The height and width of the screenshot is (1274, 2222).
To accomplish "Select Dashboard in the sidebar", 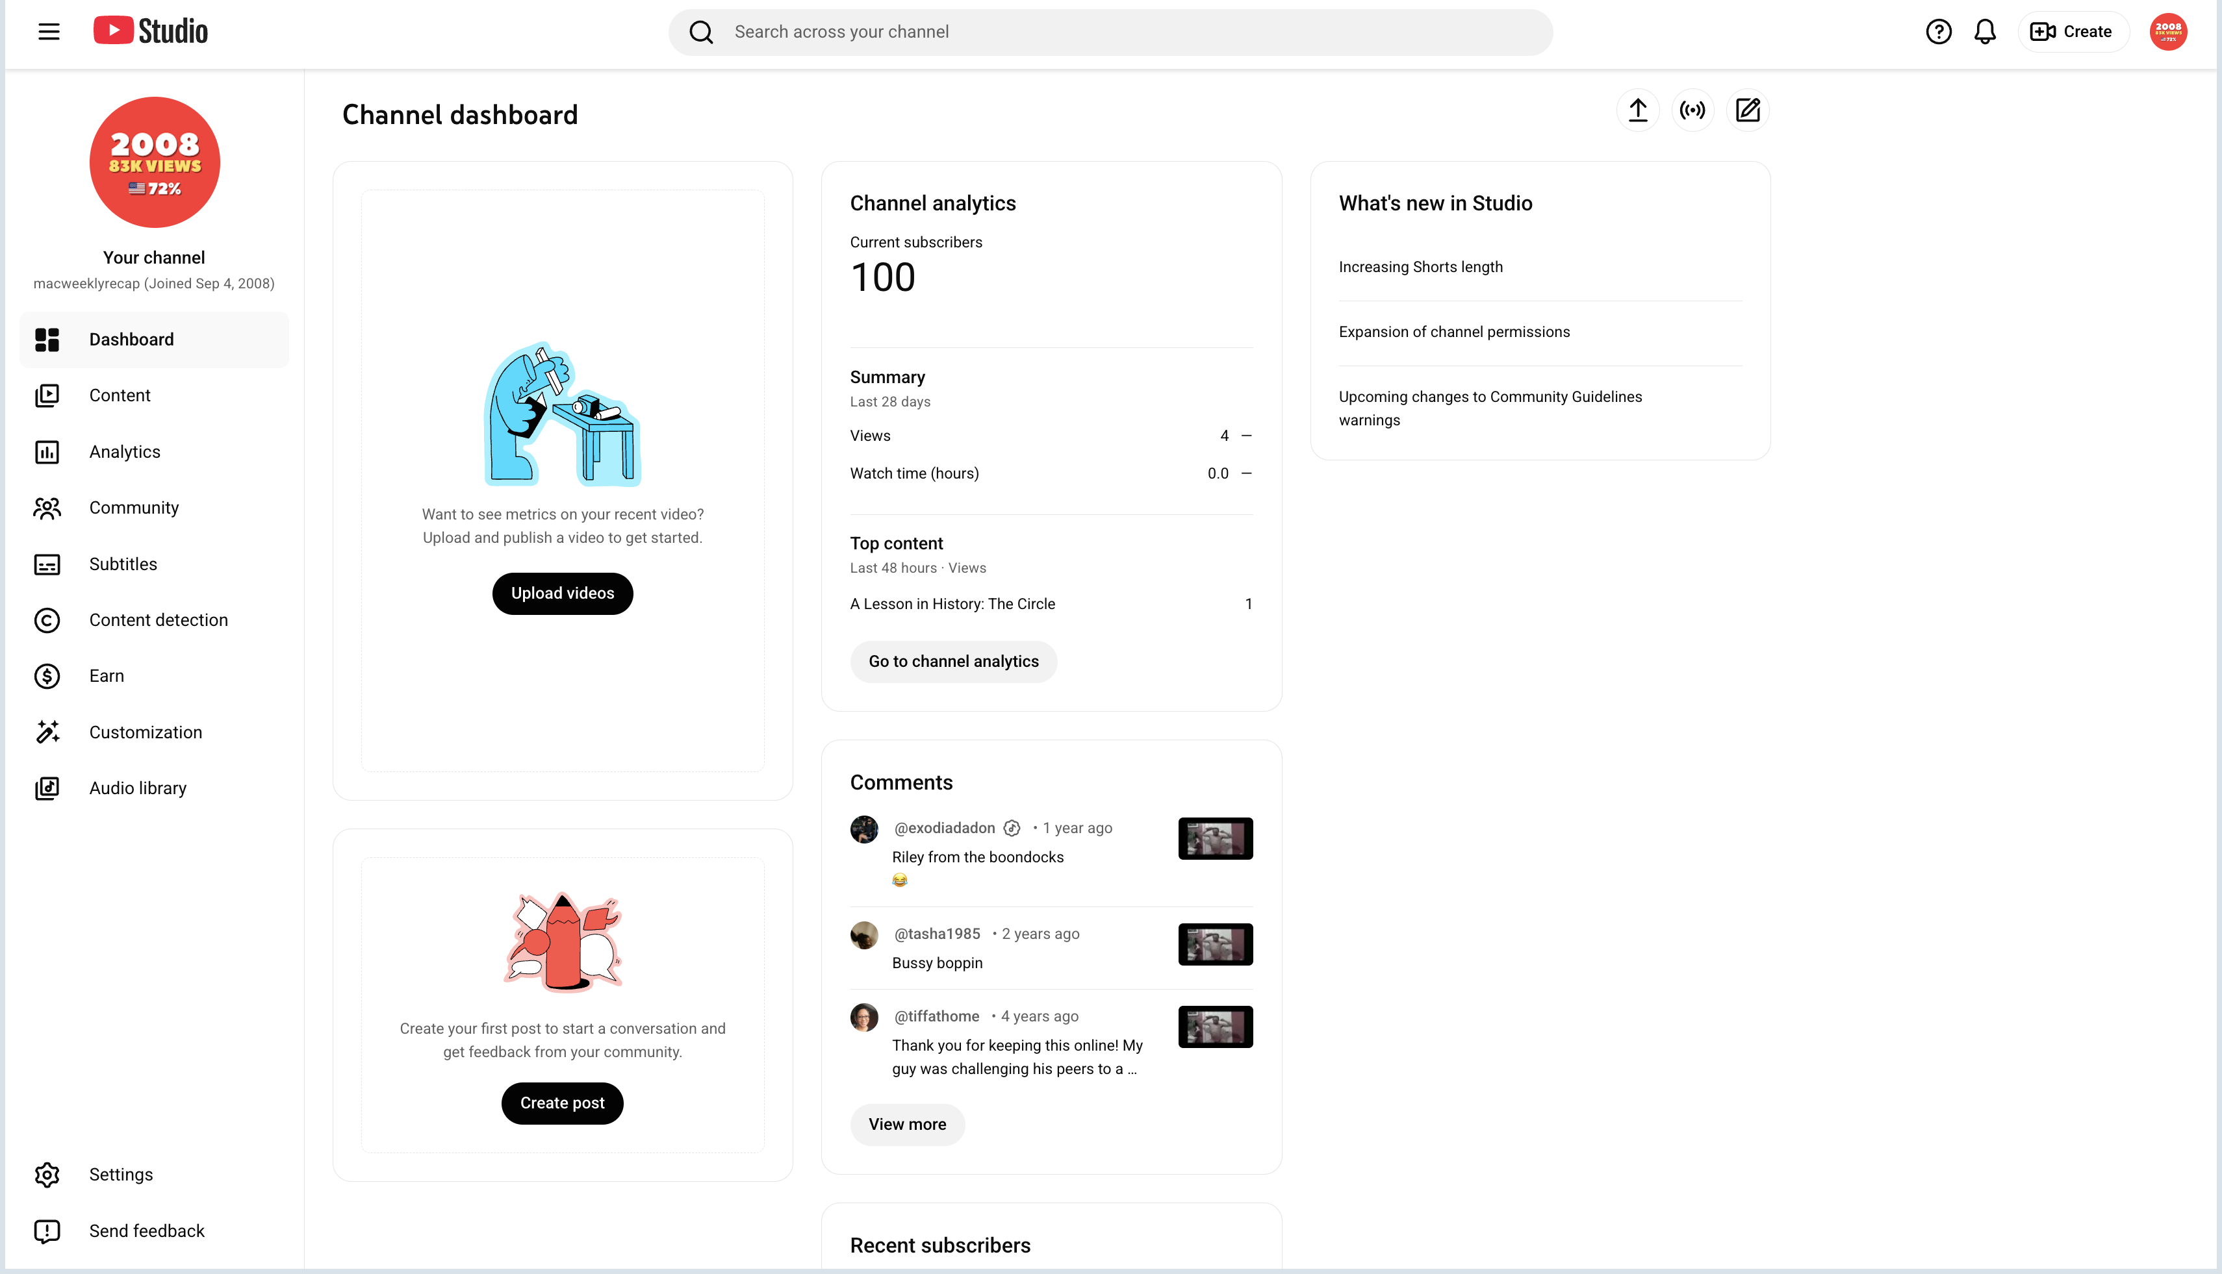I will [x=154, y=340].
